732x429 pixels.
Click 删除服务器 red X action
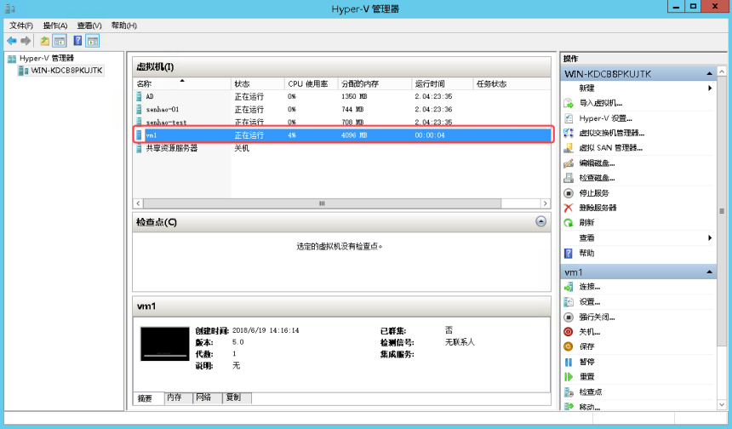coord(598,208)
